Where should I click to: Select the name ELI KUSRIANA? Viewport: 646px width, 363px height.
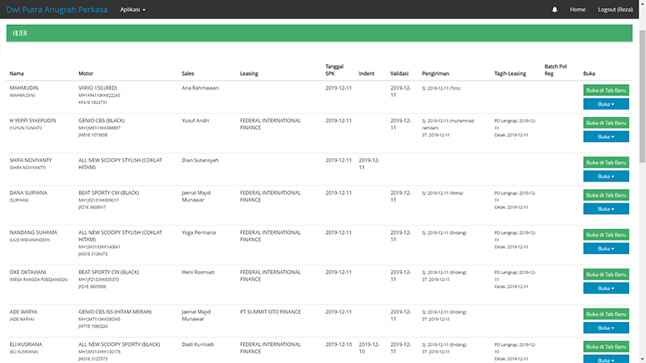coord(26,344)
